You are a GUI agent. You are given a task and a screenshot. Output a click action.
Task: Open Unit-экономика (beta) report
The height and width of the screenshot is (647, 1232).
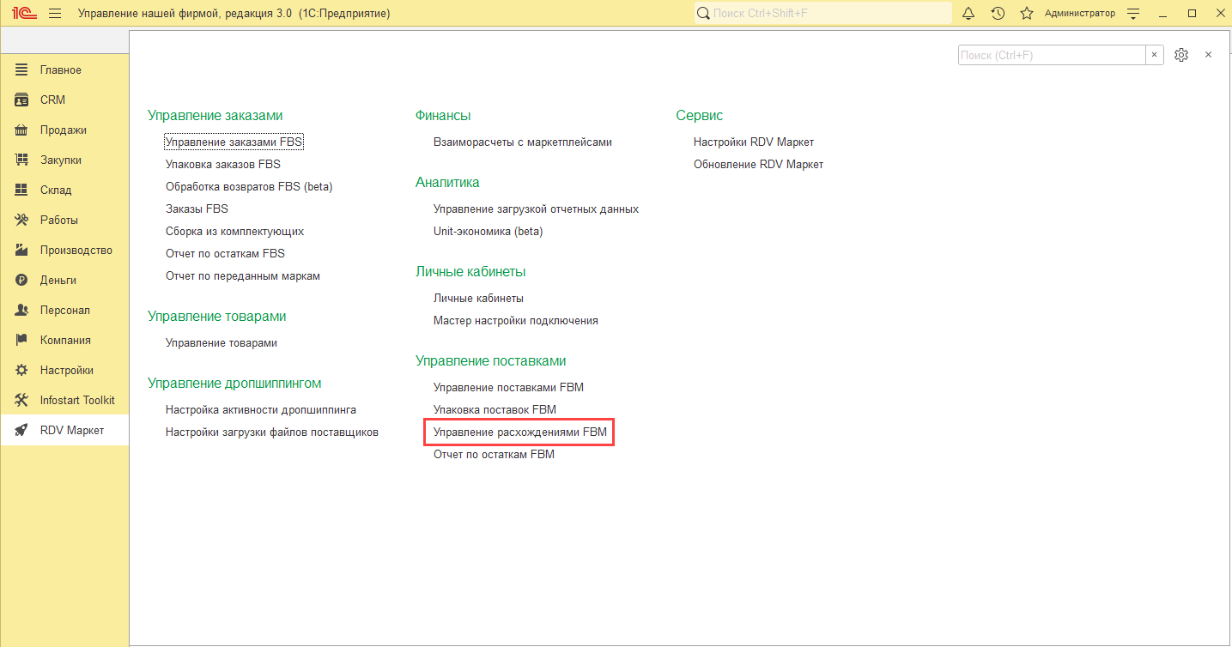(489, 231)
